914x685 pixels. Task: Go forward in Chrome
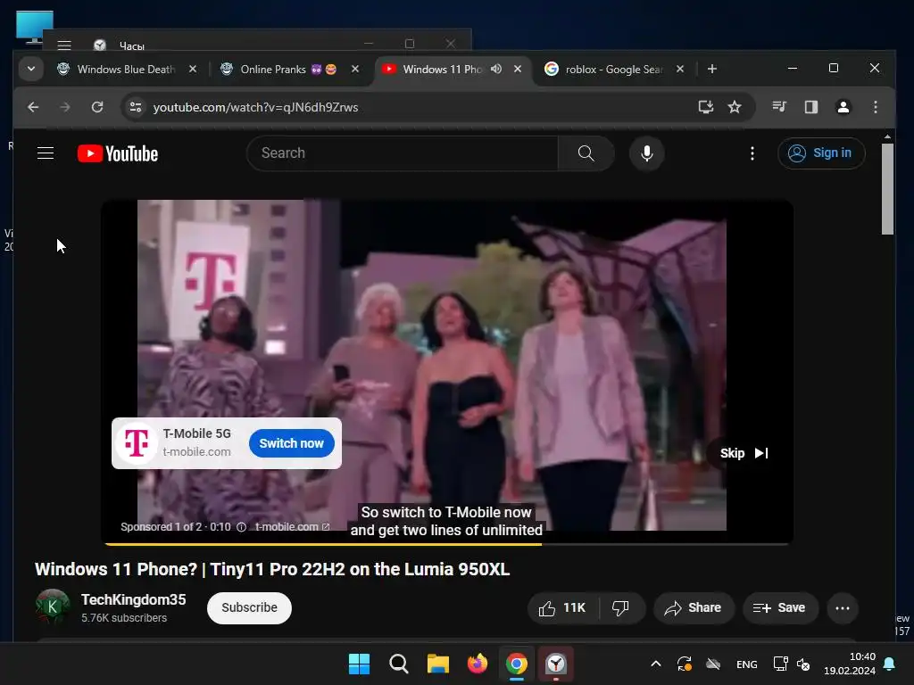[x=64, y=107]
